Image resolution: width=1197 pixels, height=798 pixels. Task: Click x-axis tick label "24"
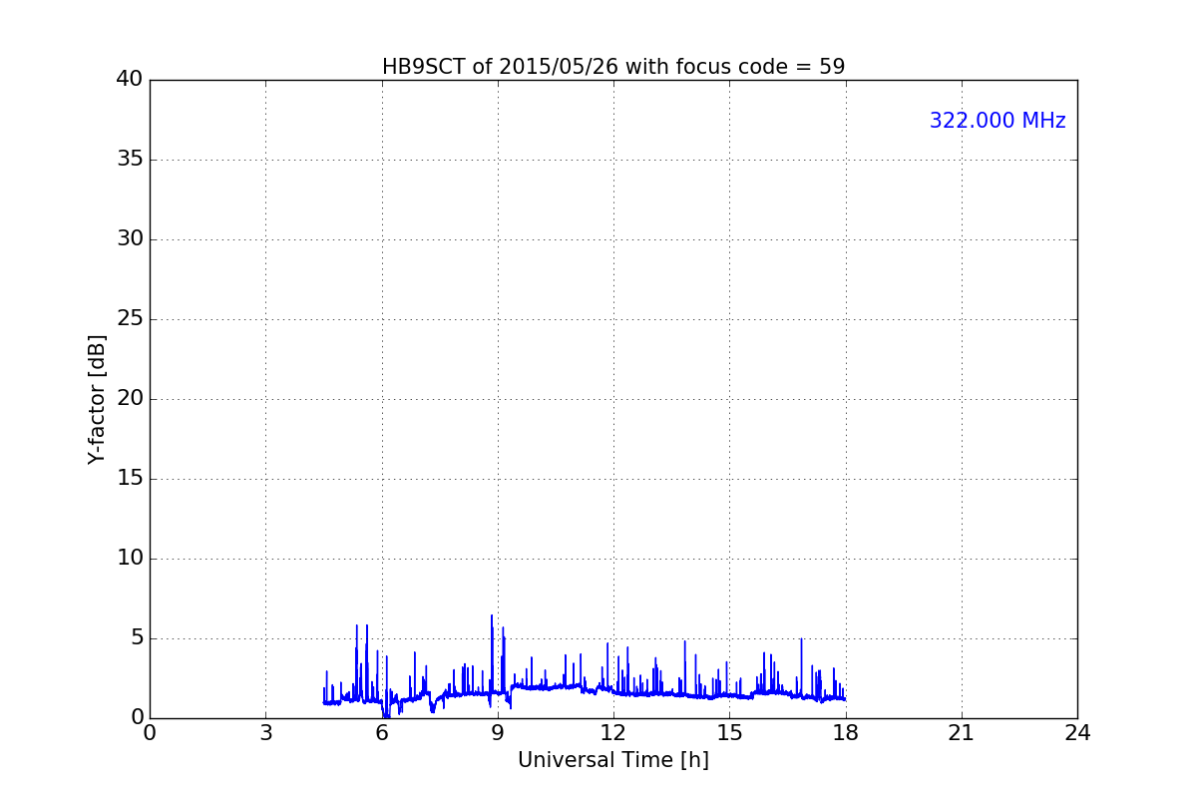coord(1077,733)
